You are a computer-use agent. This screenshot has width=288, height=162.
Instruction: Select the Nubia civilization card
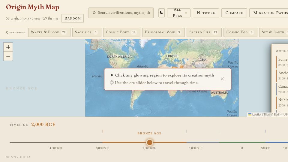[x=282, y=102]
